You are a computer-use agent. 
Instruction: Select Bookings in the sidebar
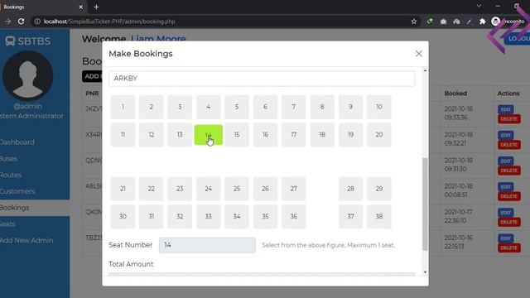pyautogui.click(x=15, y=208)
